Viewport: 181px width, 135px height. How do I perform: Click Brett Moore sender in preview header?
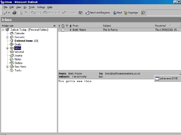(x=75, y=73)
